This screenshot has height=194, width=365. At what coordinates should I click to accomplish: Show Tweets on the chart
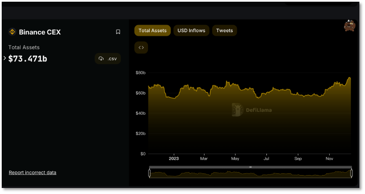click(x=224, y=30)
